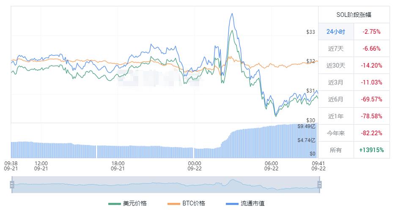This screenshot has width=401, height=213.
Task: Click the -2.75% 24-hour change value
Action: point(371,32)
